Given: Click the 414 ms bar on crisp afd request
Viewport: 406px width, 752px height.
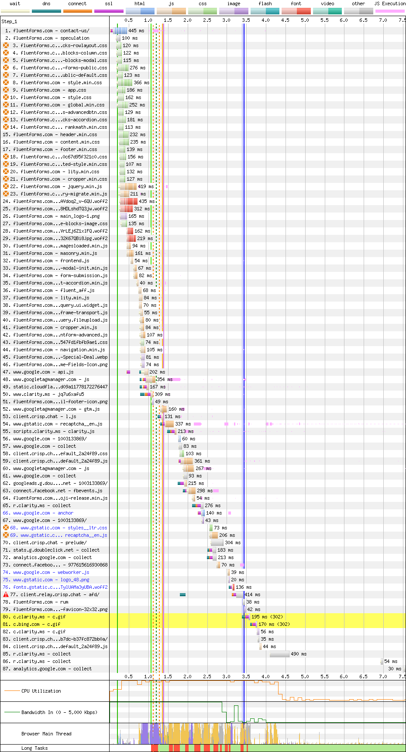Looking at the screenshot, I should coord(238,594).
